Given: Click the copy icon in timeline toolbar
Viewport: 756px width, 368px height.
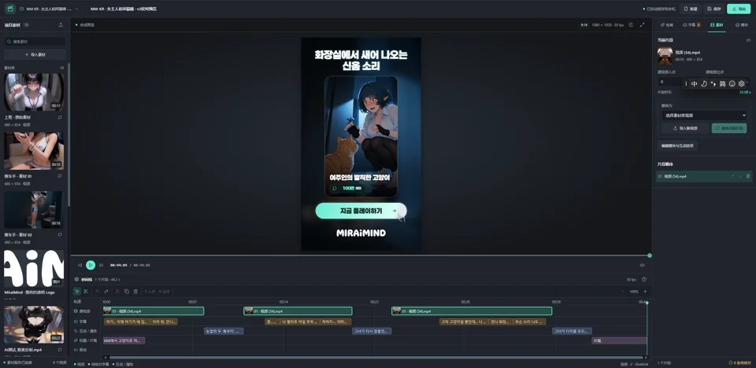Looking at the screenshot, I should click(126, 292).
